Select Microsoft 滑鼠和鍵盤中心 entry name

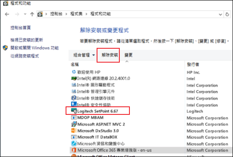coord(101,144)
